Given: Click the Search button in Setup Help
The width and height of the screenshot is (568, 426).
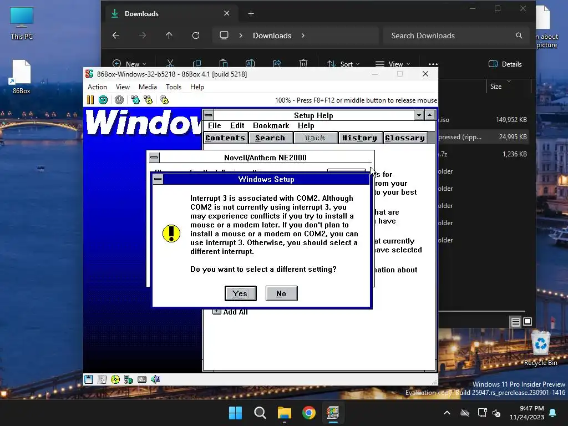Looking at the screenshot, I should pos(270,138).
